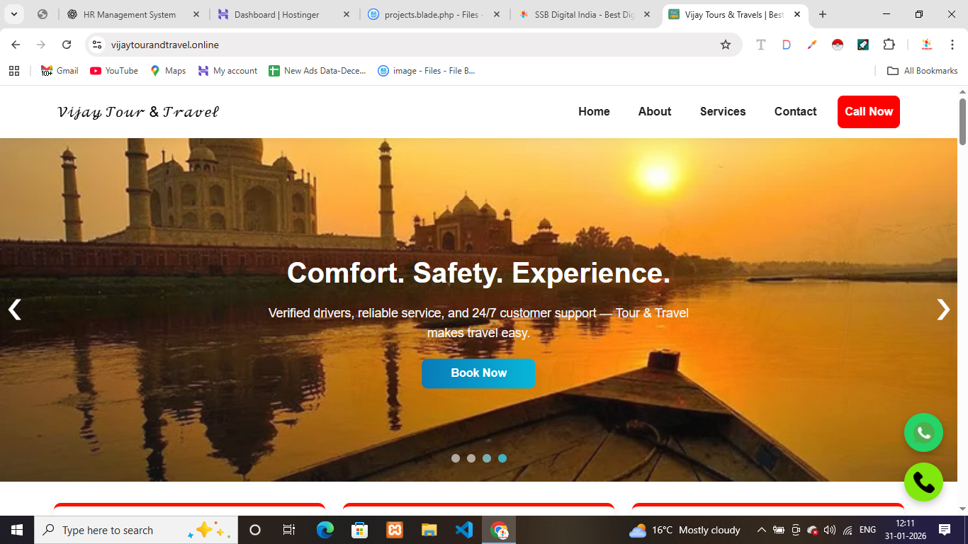Image resolution: width=968 pixels, height=544 pixels.
Task: Expand hidden icons in the system tray
Action: pos(760,529)
